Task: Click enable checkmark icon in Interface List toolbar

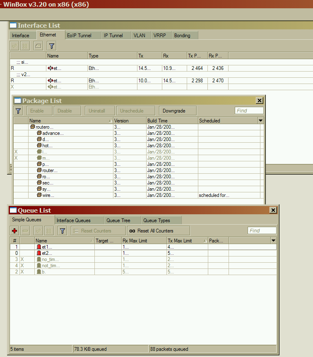Action: click(14, 46)
